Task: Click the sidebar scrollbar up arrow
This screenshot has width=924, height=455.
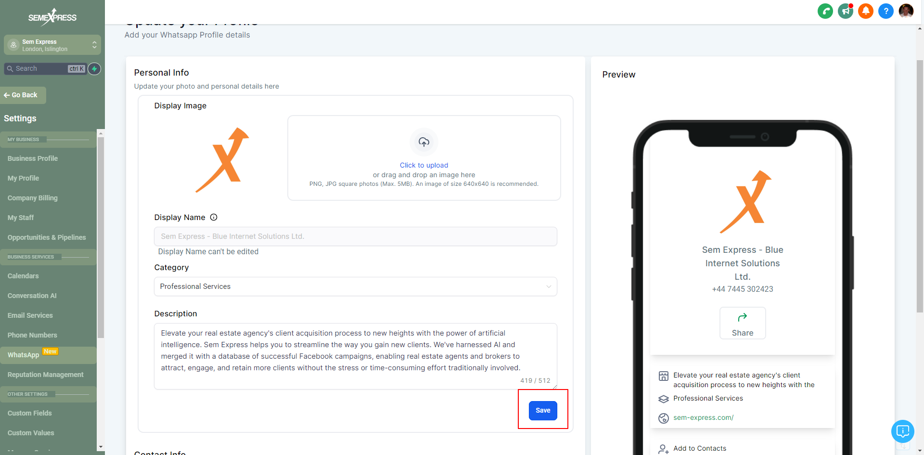Action: pos(101,133)
